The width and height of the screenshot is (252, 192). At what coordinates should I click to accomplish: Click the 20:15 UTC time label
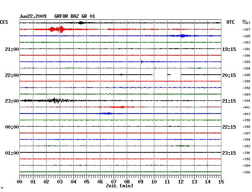[x=229, y=75]
